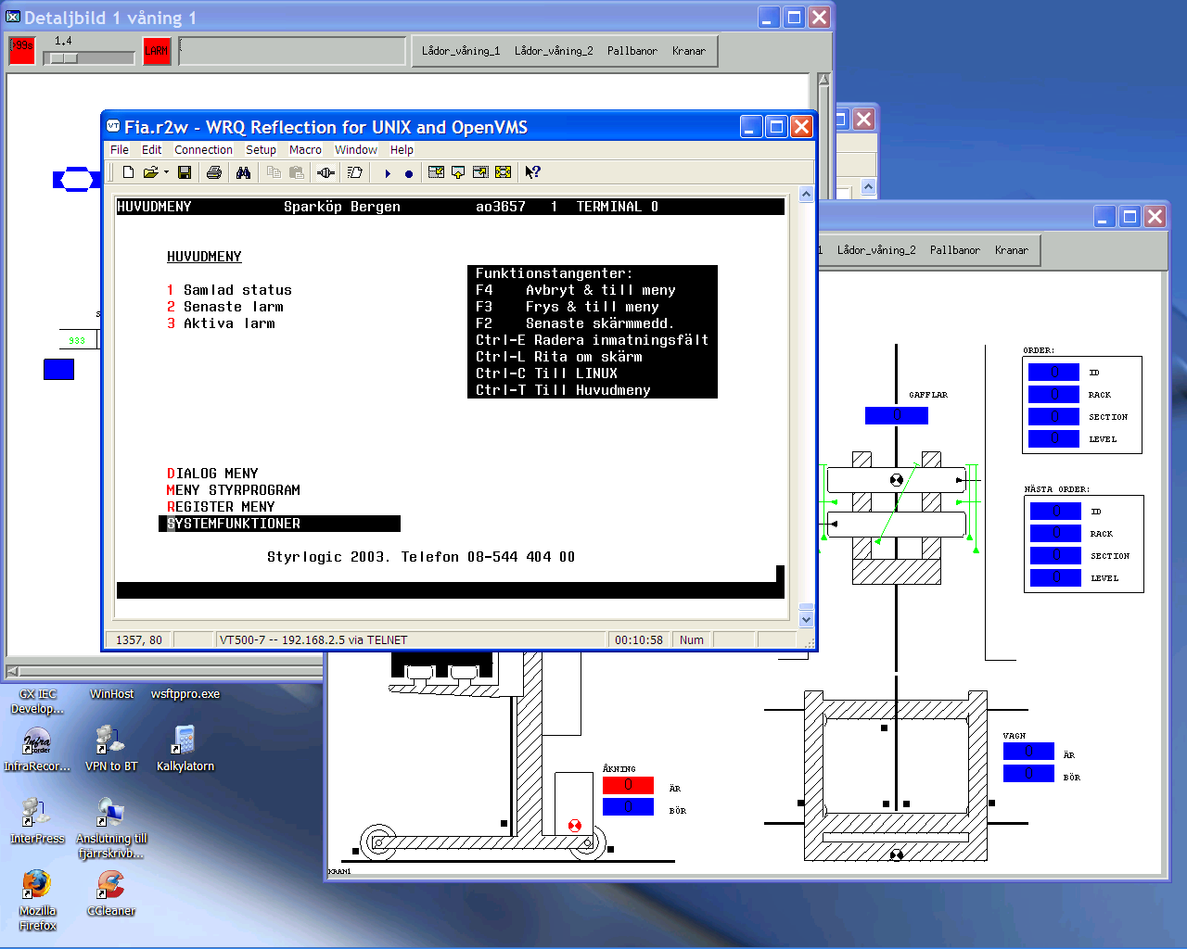Click REGISTER MENY in terminal
The image size is (1187, 949).
click(221, 507)
